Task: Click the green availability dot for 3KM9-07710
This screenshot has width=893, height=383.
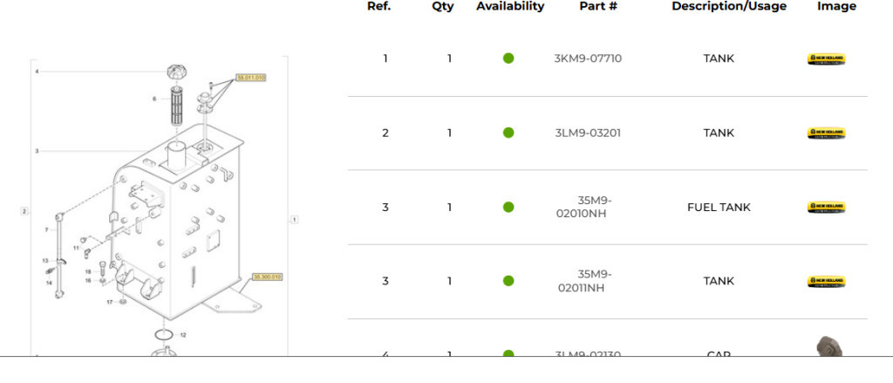Action: (508, 58)
